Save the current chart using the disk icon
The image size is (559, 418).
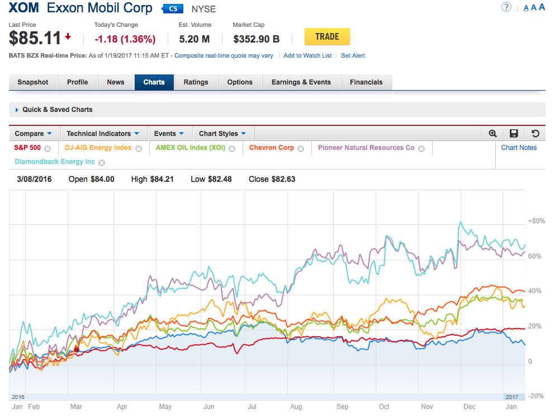(514, 133)
